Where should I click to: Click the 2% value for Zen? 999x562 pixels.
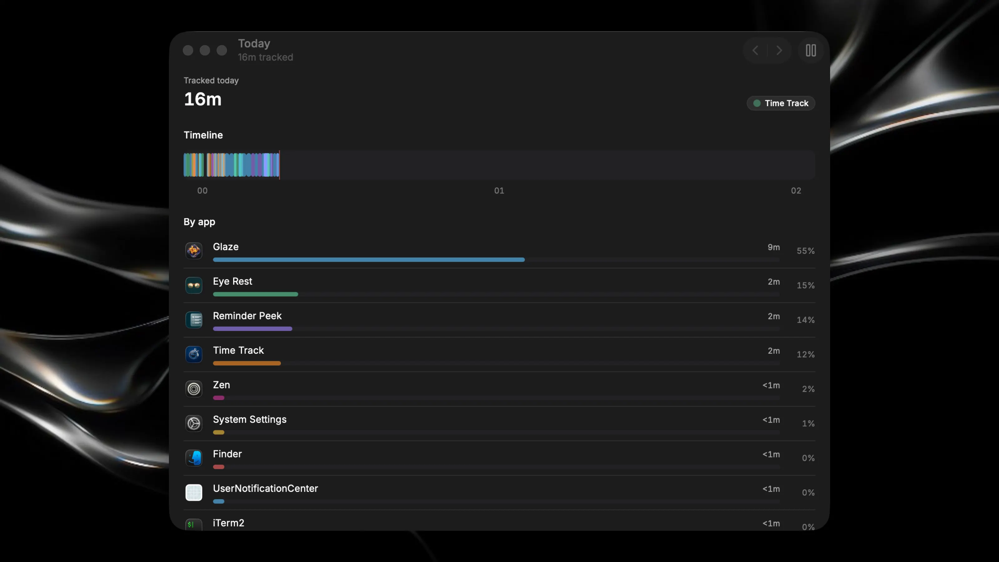click(x=808, y=389)
